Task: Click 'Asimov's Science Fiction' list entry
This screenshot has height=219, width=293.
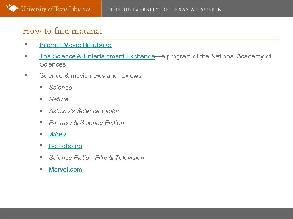Action: coord(85,111)
